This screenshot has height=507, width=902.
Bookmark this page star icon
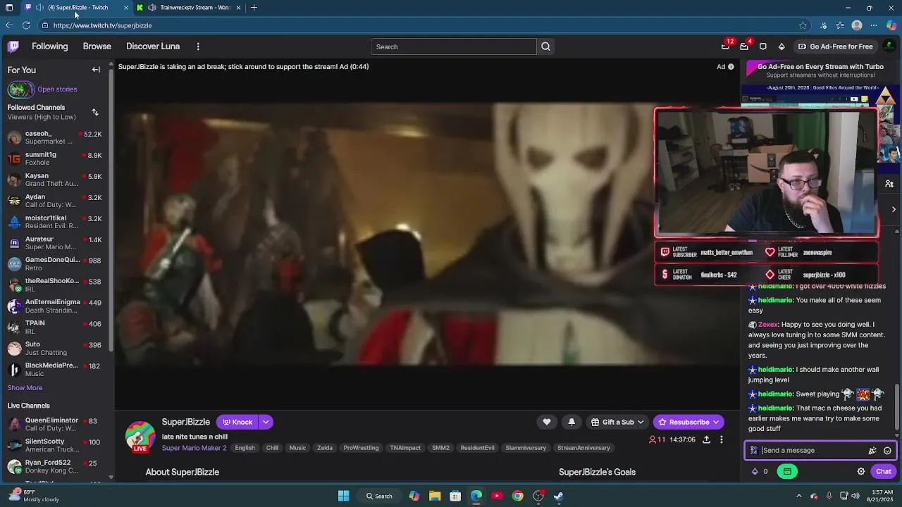click(x=803, y=25)
